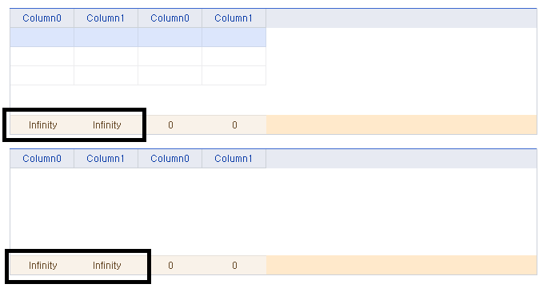
Task: Click the orange empty summary area in upper grid
Action: [x=401, y=125]
